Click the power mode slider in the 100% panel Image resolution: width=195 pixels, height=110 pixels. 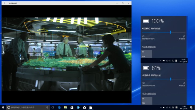[x=170, y=32]
